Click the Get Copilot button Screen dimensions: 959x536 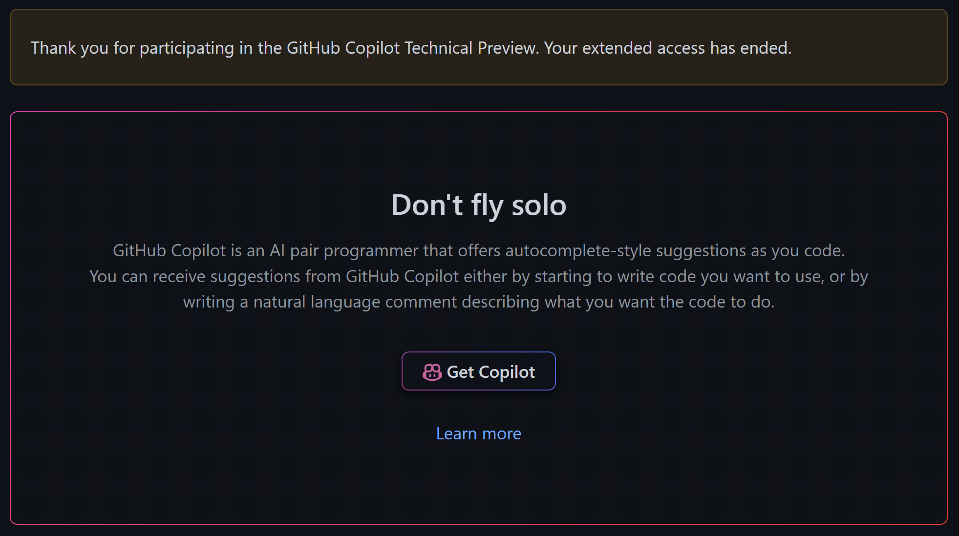click(x=478, y=371)
